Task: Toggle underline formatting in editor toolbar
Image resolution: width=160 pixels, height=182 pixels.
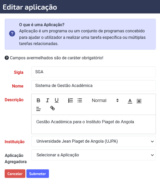Action: point(56,100)
